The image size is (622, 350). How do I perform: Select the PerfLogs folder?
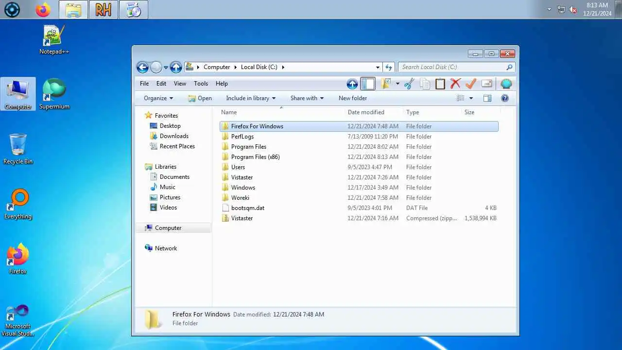[359, 137]
